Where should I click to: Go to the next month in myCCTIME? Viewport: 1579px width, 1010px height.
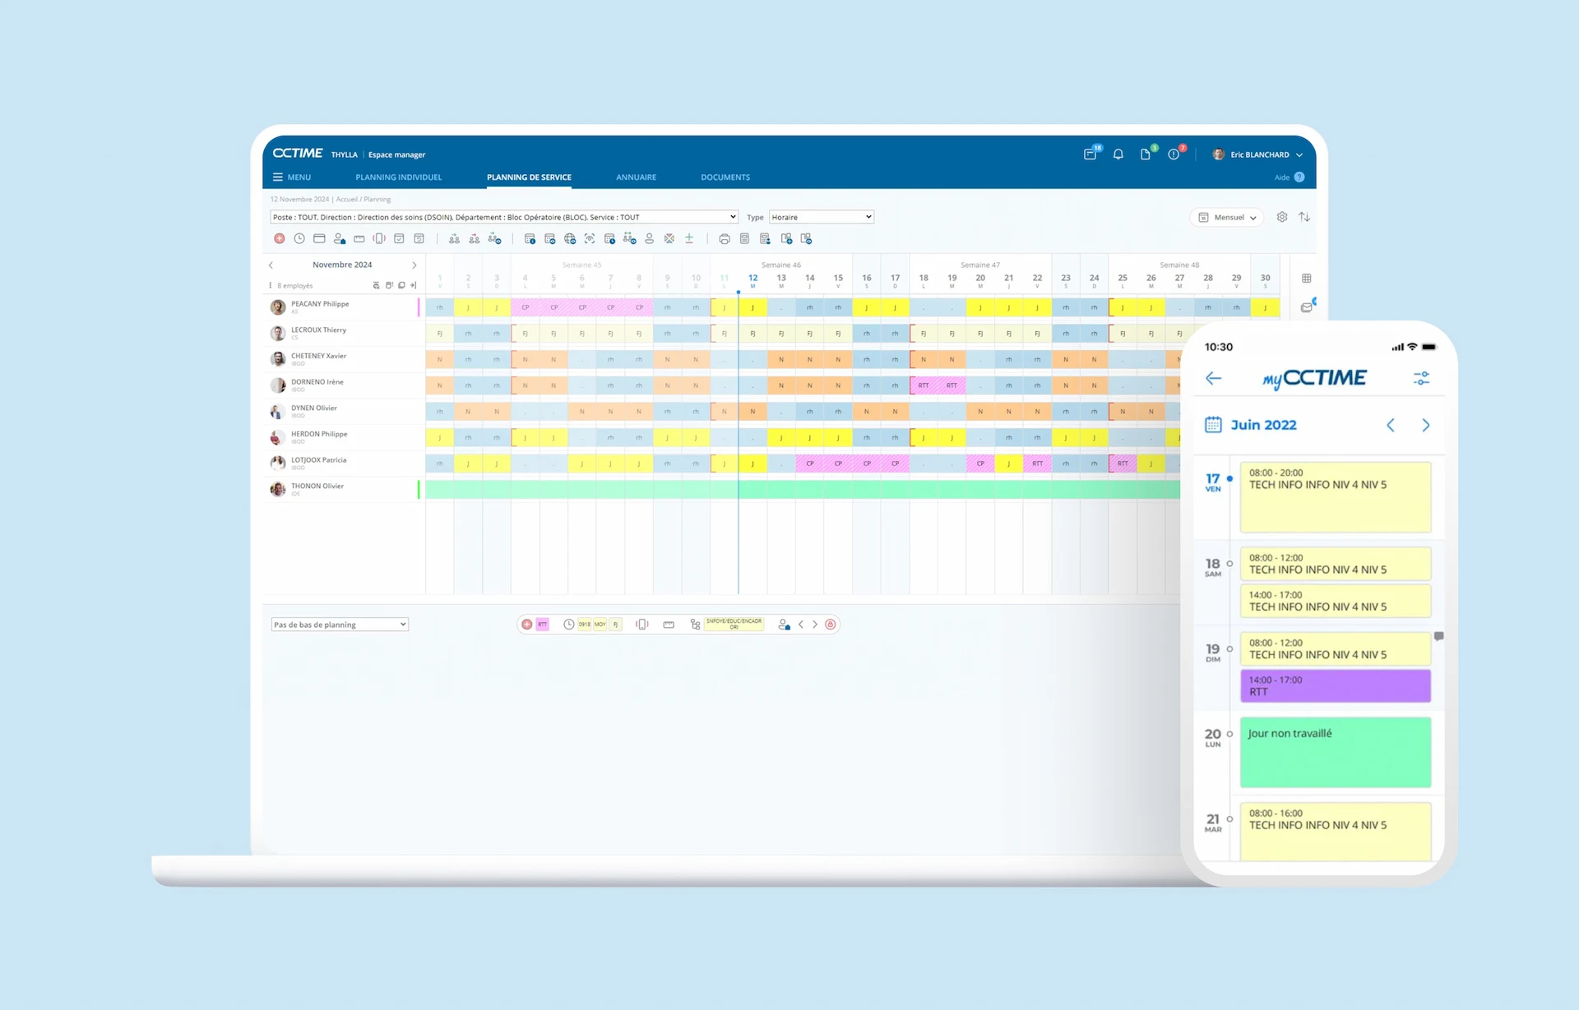(x=1425, y=425)
